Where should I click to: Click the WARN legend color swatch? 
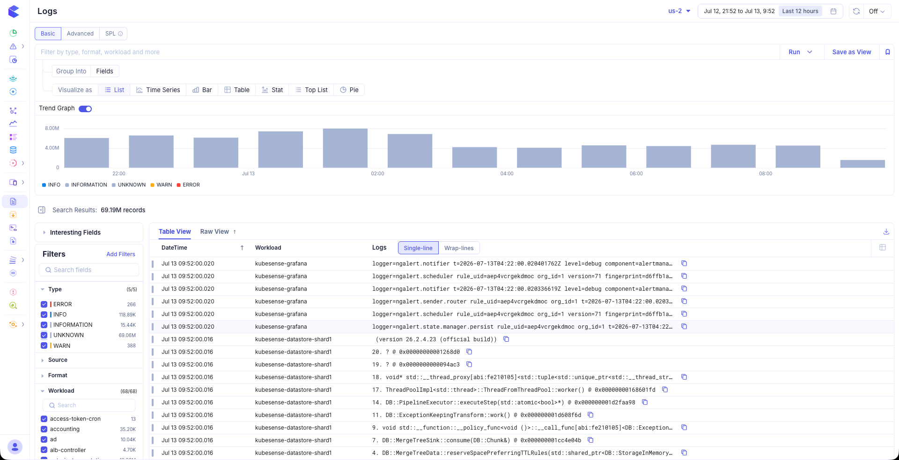pos(153,185)
